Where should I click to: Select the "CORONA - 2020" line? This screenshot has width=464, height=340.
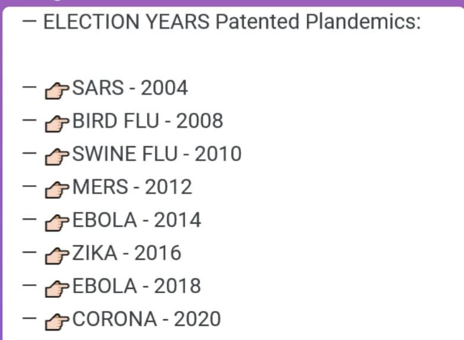[147, 319]
